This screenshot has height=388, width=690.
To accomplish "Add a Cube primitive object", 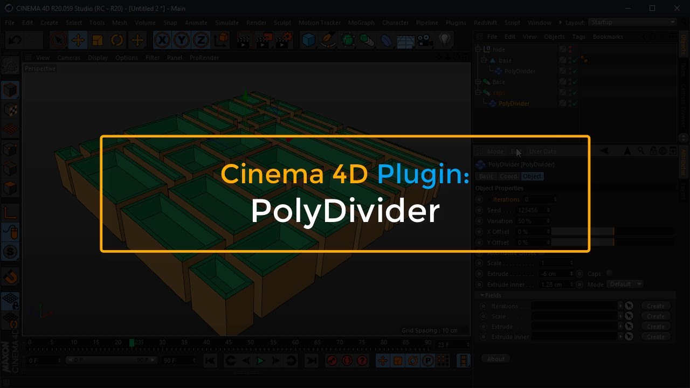I will [308, 40].
